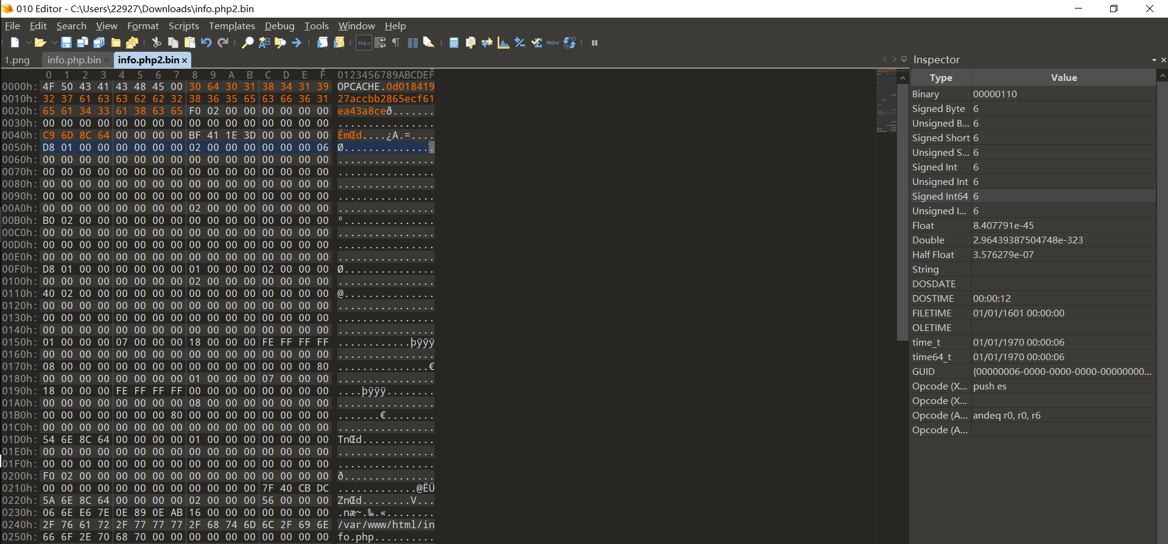
Task: Click the compare files icon
Action: point(487,43)
